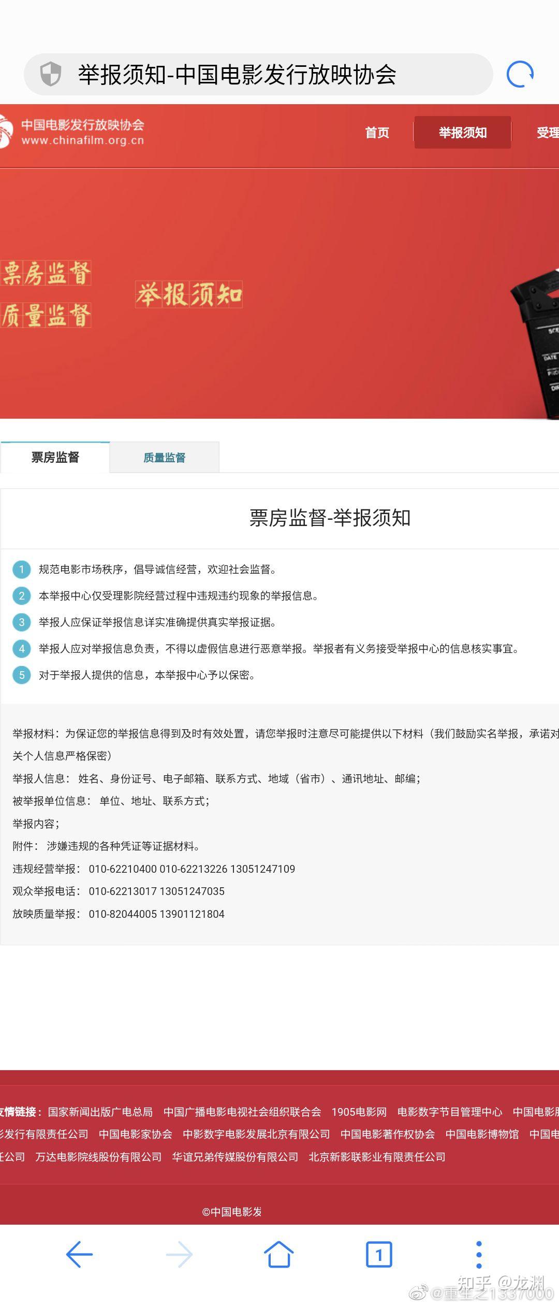Switch to the 质量监督 tab
The width and height of the screenshot is (559, 1306).
click(165, 458)
